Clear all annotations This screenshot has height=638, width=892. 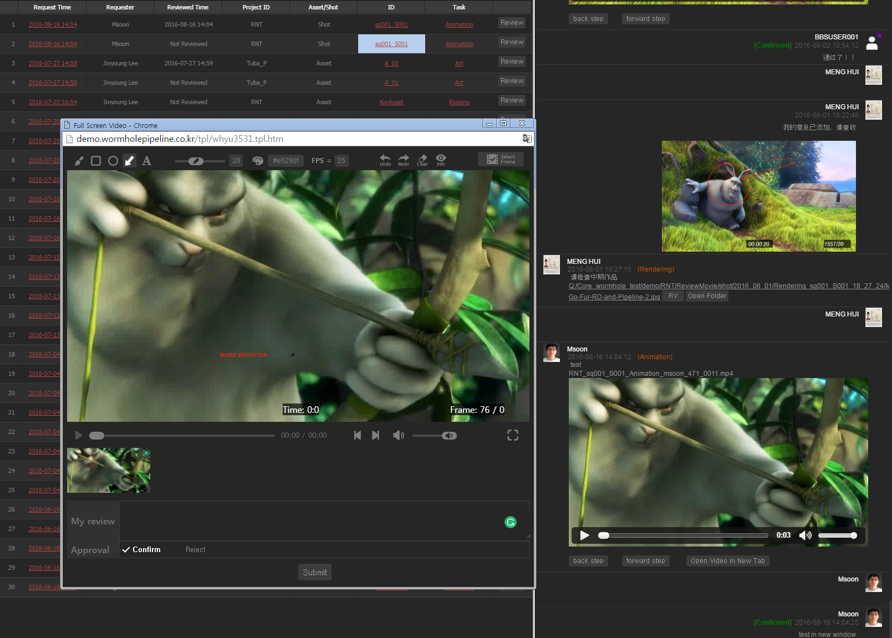(x=422, y=160)
